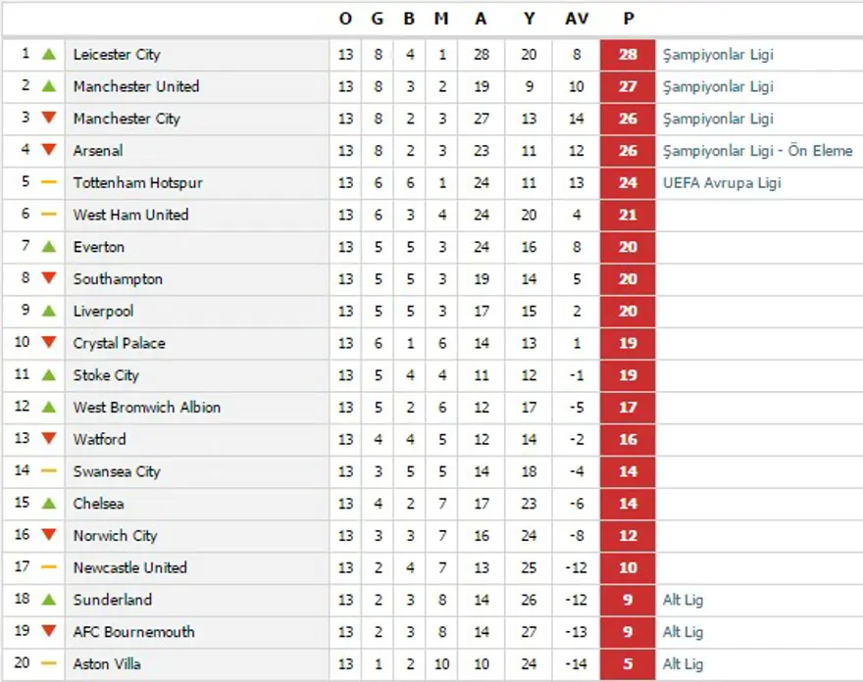Open the Liverpool team page link
Screen dimensions: 863x682
pyautogui.click(x=103, y=311)
